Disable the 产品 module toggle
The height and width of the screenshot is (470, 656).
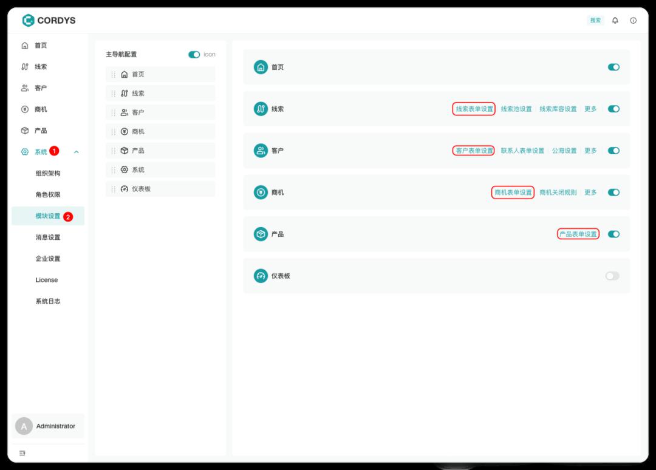pyautogui.click(x=613, y=234)
